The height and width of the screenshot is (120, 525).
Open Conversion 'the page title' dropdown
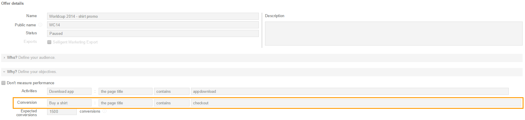point(125,103)
